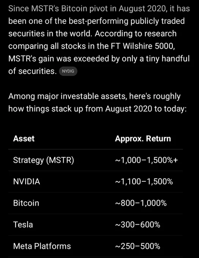Select the ~1,000–1,500%+ return value
Viewport: 199px width, 258px height.
(x=146, y=160)
